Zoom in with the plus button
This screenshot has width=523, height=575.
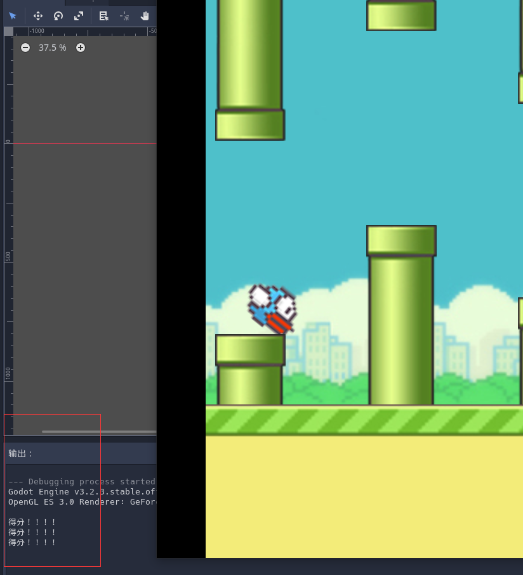click(81, 48)
